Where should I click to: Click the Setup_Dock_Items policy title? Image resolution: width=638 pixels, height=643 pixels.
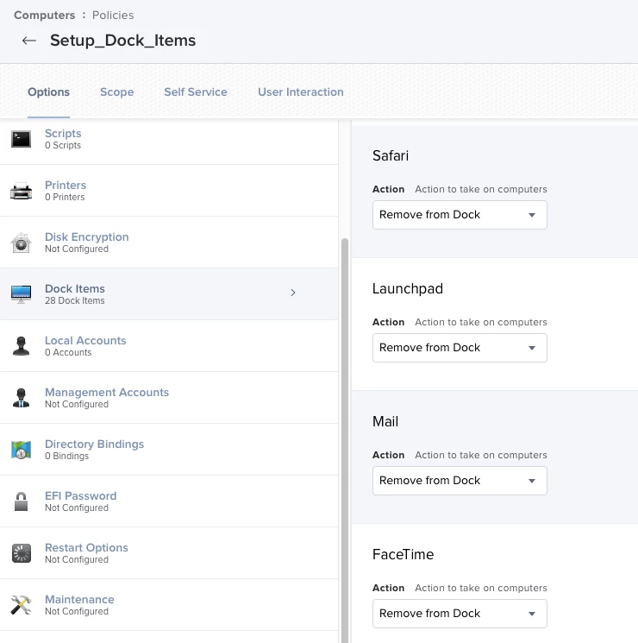(123, 41)
